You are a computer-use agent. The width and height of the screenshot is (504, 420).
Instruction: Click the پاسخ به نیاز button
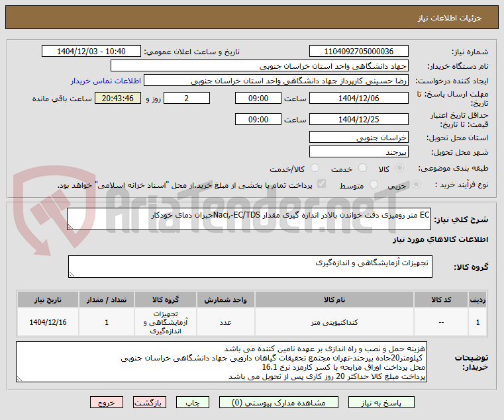click(381, 402)
